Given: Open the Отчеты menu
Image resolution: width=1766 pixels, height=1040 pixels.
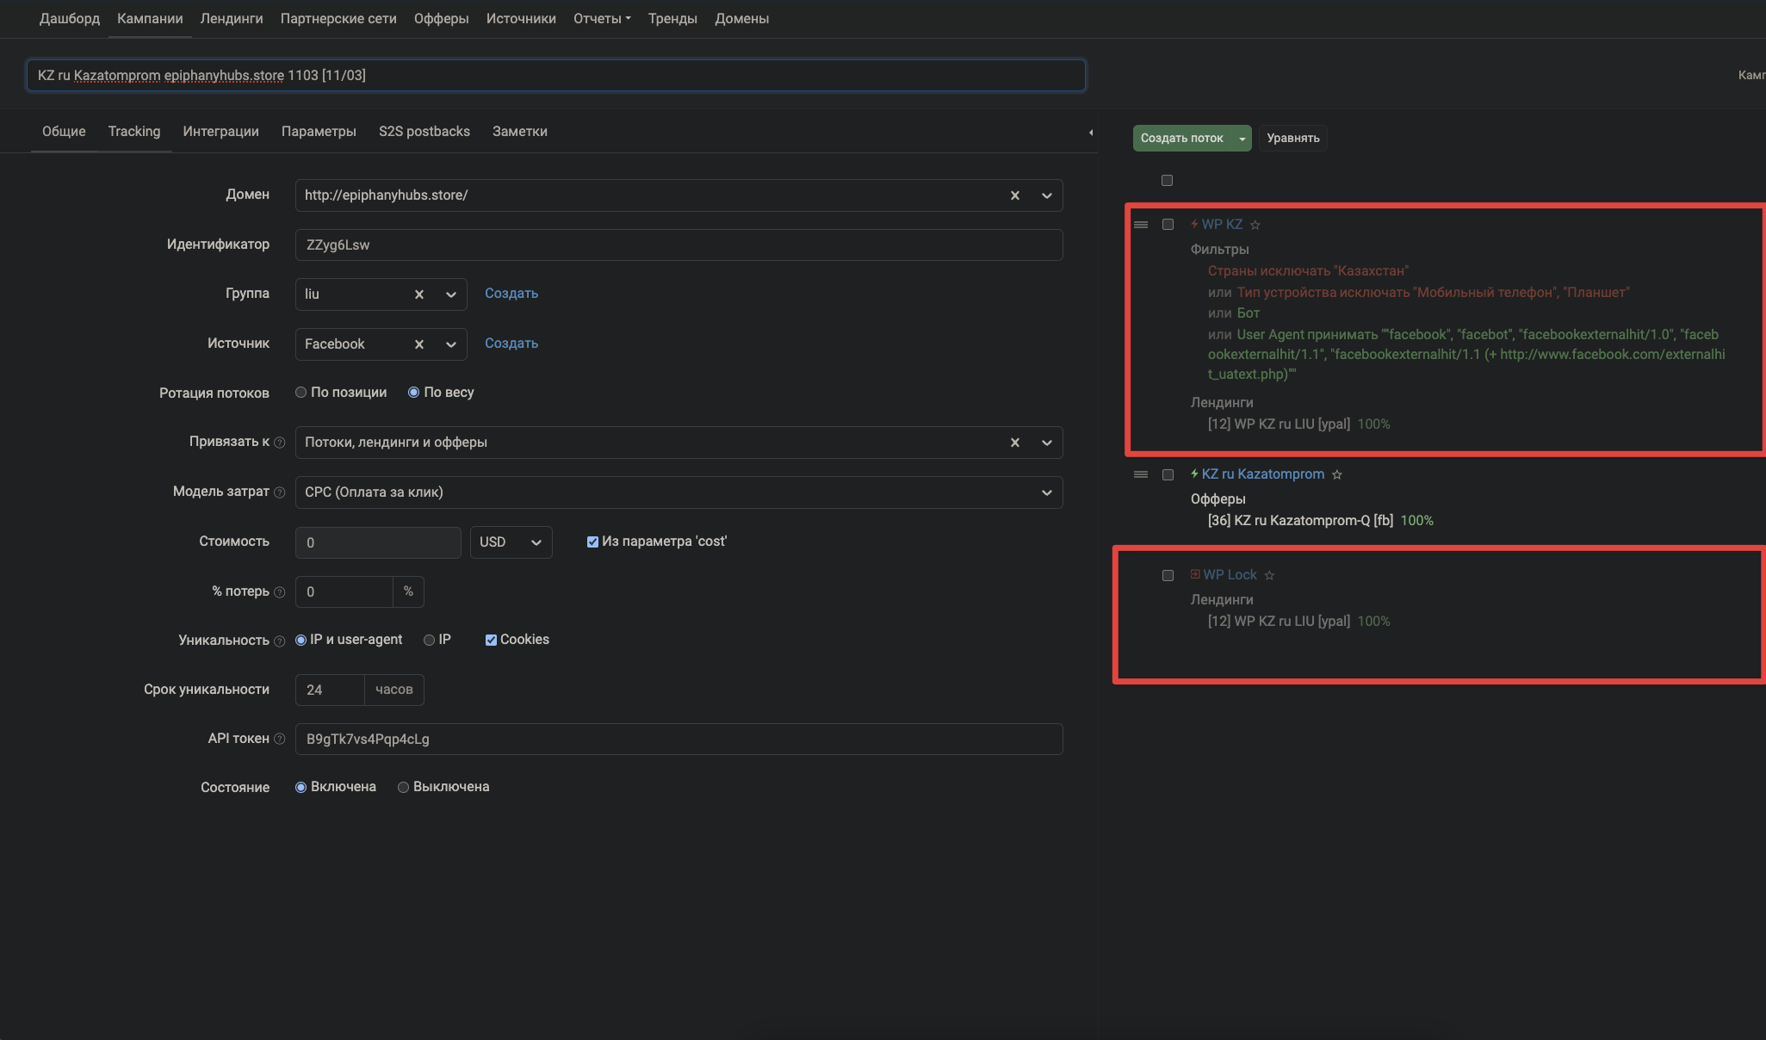Looking at the screenshot, I should click(x=602, y=19).
